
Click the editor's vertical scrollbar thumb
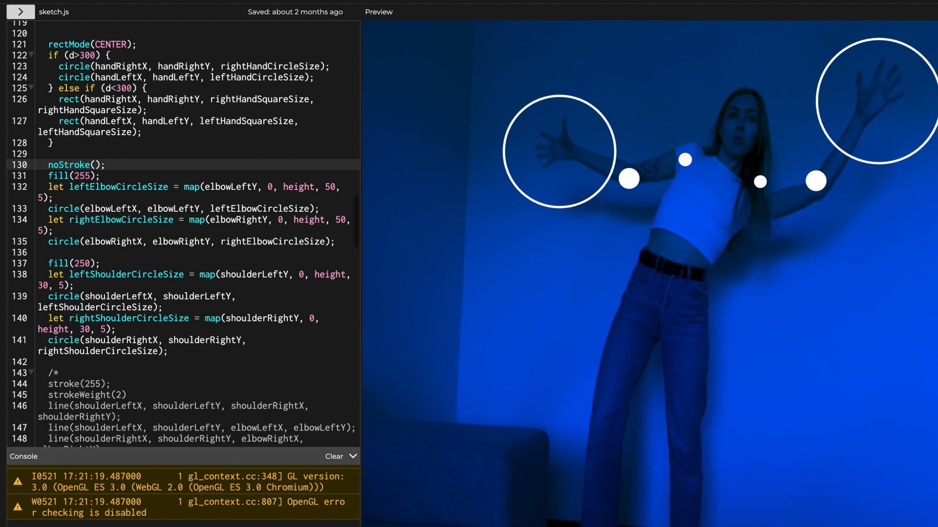356,222
